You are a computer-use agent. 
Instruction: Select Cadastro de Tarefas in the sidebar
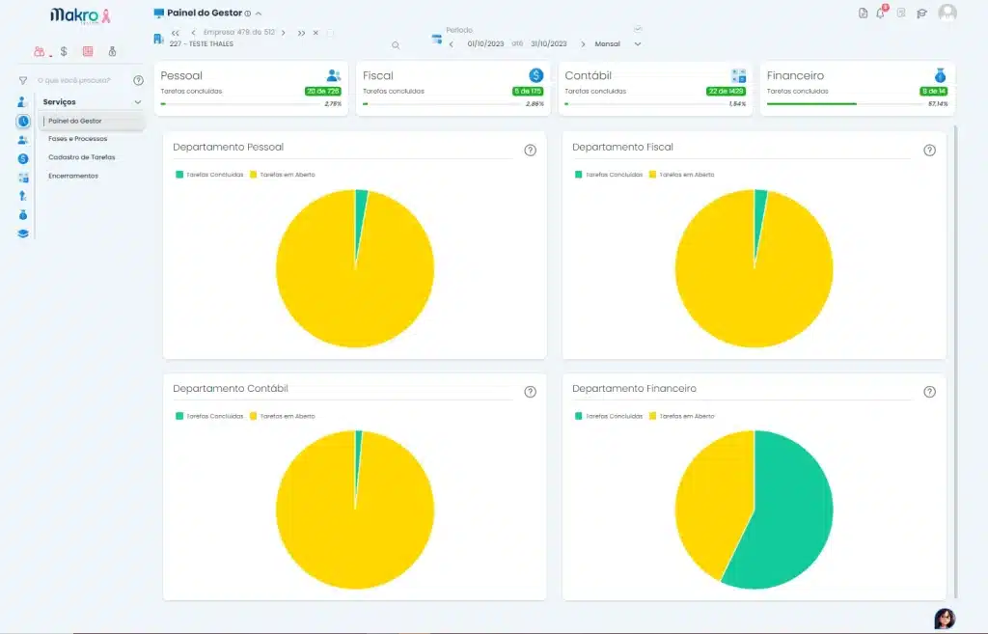tap(82, 157)
